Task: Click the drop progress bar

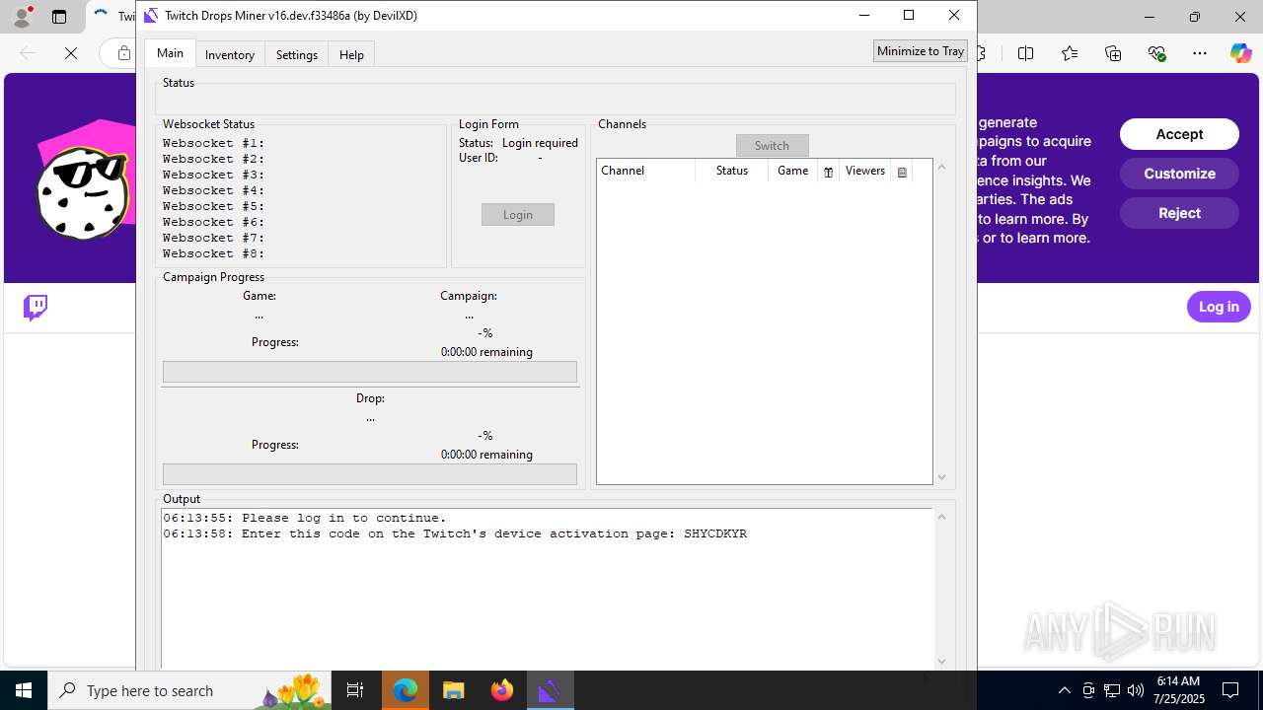Action: [x=370, y=474]
